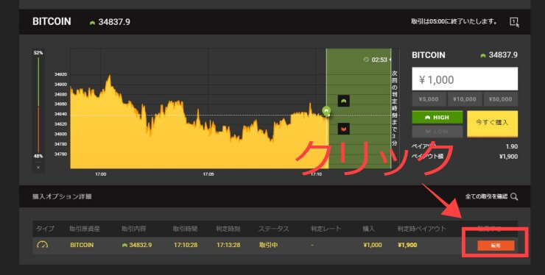This screenshot has width=545, height=275.
Task: Choose the ¥10,000 preset amount
Action: 465,99
